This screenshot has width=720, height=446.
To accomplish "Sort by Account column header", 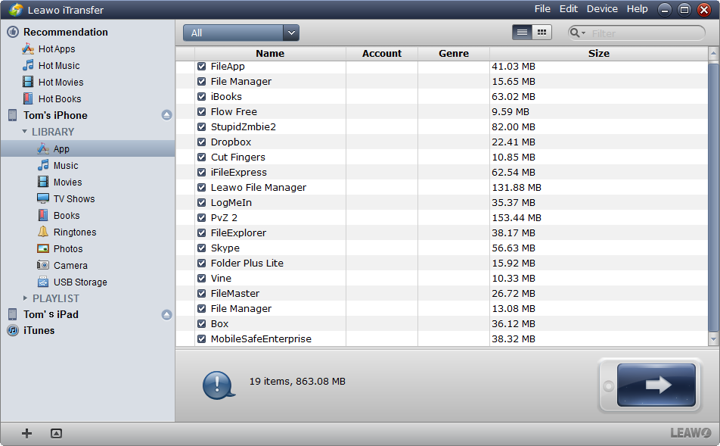I will click(x=382, y=53).
